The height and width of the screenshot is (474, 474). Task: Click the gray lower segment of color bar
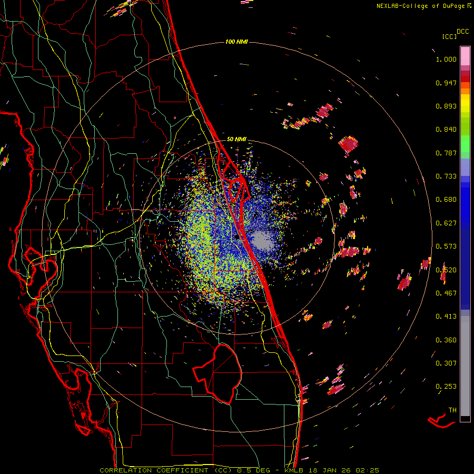pyautogui.click(x=465, y=366)
